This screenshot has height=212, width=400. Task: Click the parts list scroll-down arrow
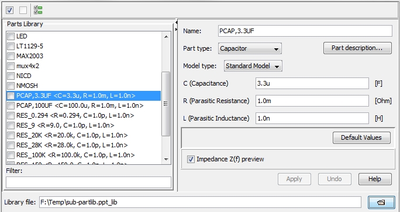pyautogui.click(x=166, y=160)
